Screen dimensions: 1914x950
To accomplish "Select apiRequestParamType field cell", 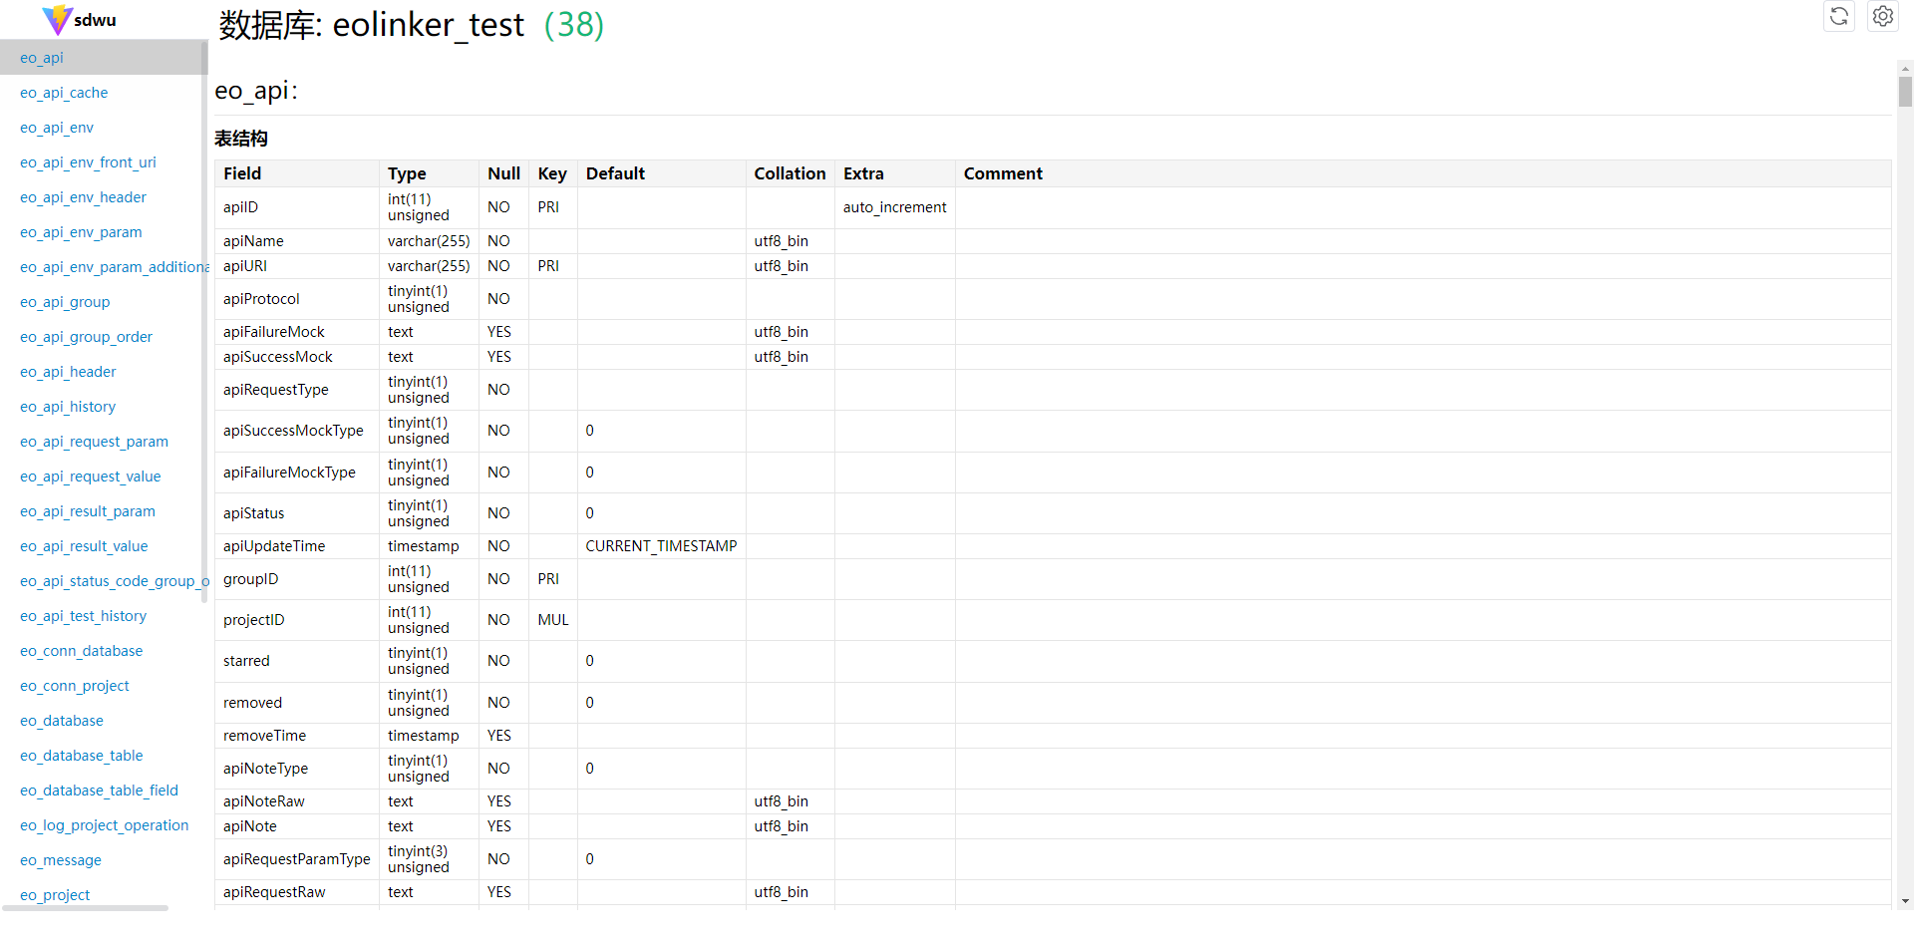I will click(x=297, y=859).
